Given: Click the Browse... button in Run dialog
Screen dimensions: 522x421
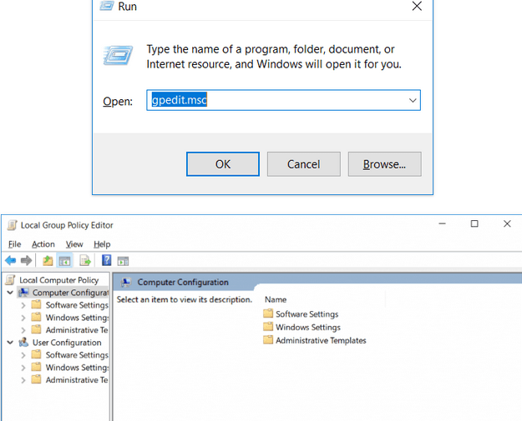Looking at the screenshot, I should [384, 164].
